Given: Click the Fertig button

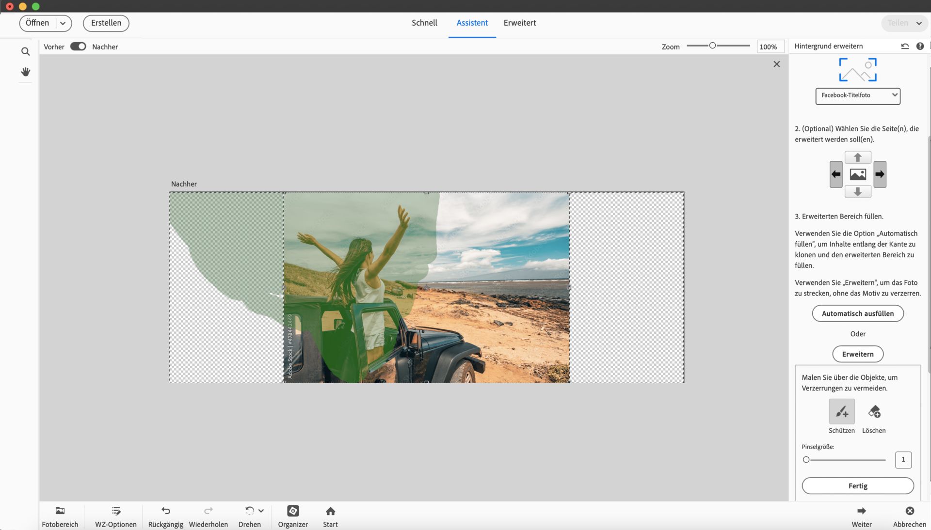Looking at the screenshot, I should (857, 486).
